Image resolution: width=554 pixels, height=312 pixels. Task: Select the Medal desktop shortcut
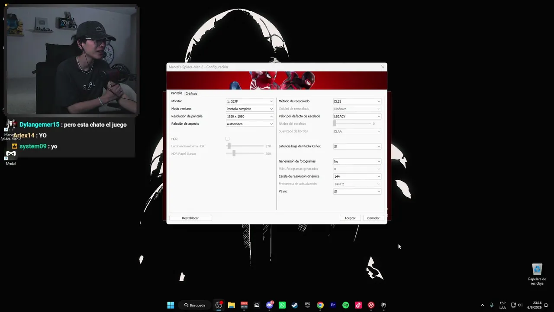[11, 158]
